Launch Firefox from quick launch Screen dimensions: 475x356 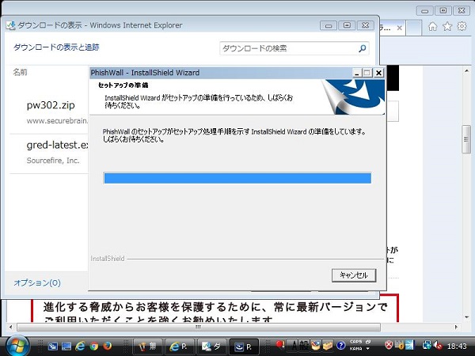(x=107, y=346)
